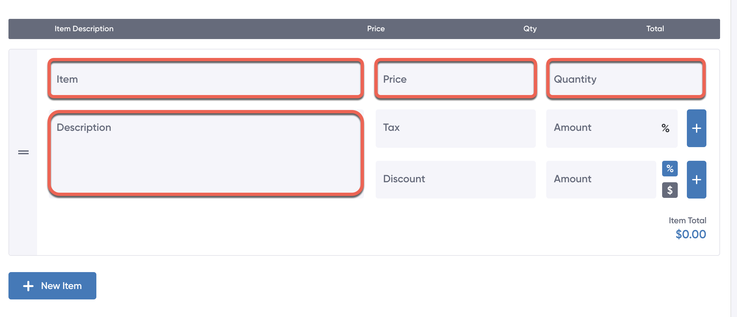Image resolution: width=737 pixels, height=317 pixels.
Task: Click the Item Description column header
Action: [x=84, y=29]
